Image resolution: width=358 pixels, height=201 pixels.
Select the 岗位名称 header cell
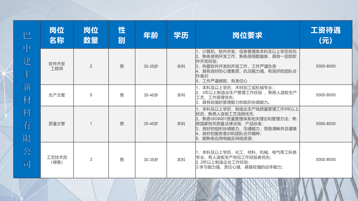(x=57, y=35)
